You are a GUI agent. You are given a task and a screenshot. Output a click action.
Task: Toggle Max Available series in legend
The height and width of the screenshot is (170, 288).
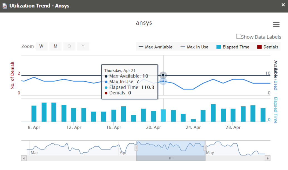click(x=156, y=47)
